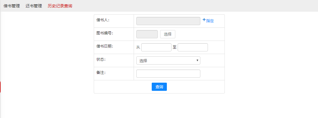Viewport: 318px width, 118px height.
Task: Click the 借书日期 label
Action: point(105,46)
